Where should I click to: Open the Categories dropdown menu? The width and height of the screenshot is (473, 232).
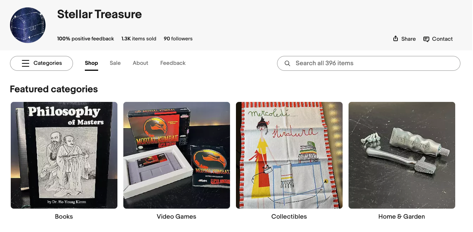pyautogui.click(x=41, y=63)
